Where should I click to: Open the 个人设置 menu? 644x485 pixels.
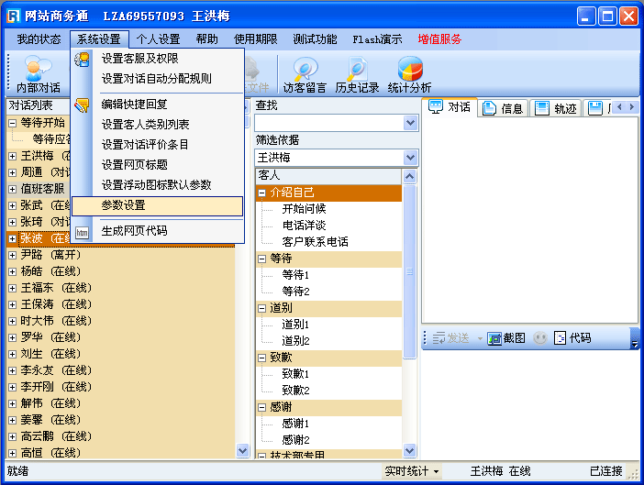coord(158,39)
